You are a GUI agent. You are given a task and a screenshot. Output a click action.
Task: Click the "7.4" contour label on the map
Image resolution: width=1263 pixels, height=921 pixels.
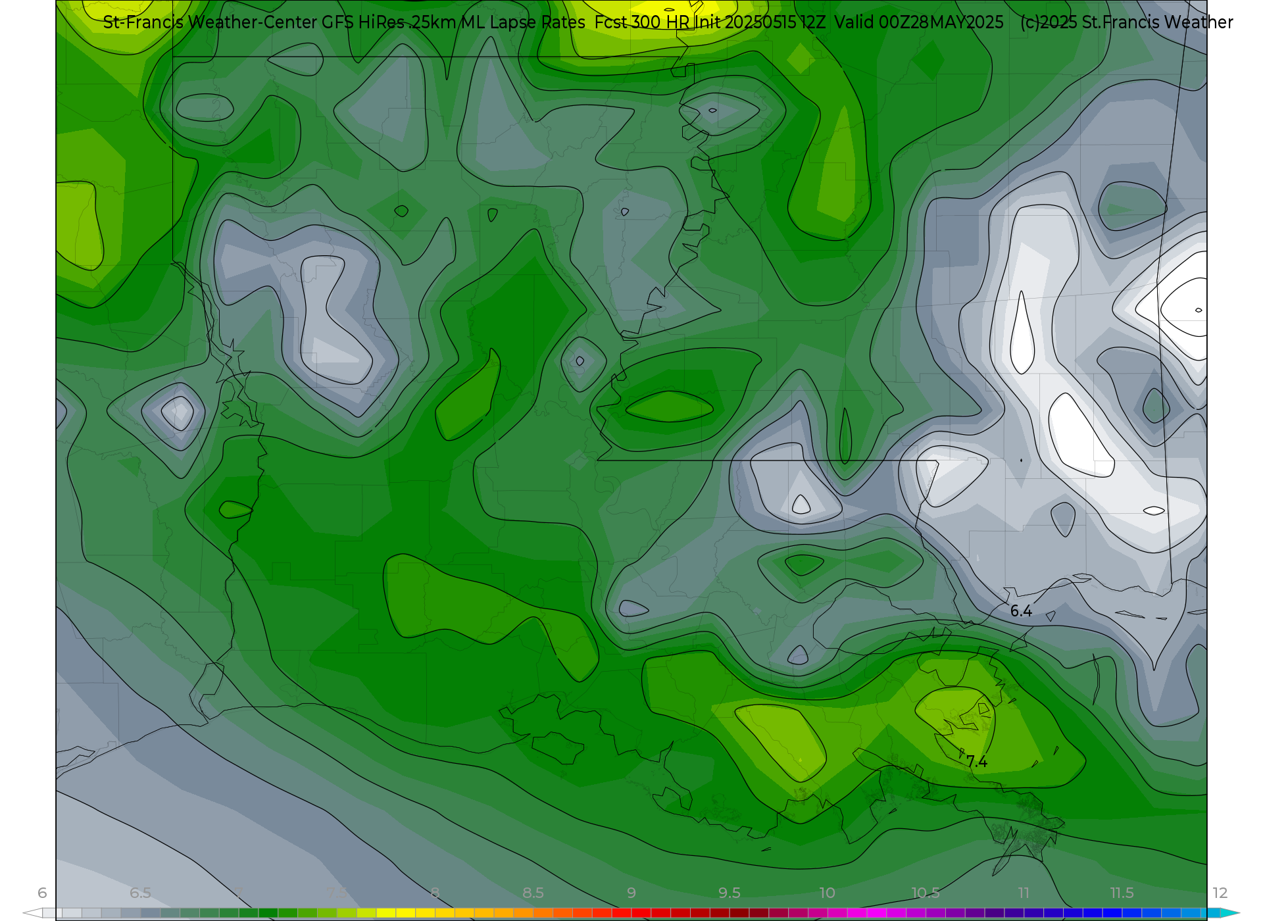(x=977, y=762)
